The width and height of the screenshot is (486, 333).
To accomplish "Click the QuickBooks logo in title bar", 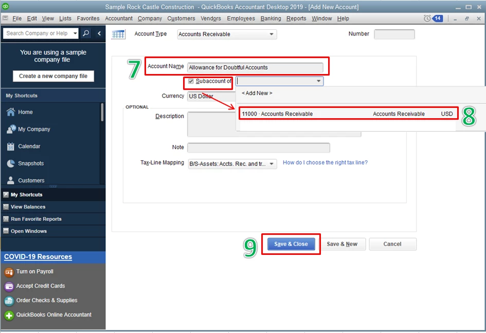I will [6, 6].
